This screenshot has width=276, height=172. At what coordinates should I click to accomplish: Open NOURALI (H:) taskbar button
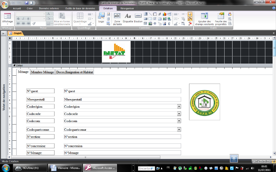pos(30,168)
